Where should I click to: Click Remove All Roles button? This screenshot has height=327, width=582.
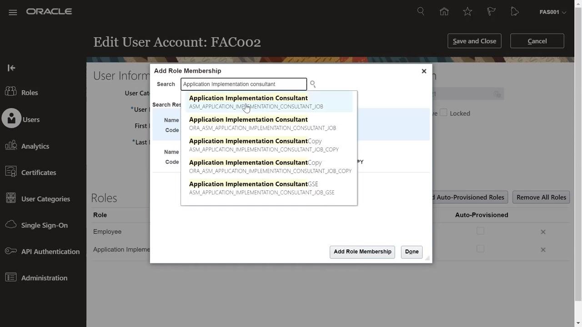(x=541, y=197)
